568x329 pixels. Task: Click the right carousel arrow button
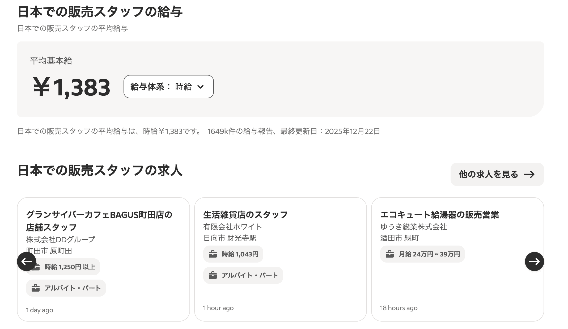pyautogui.click(x=534, y=261)
